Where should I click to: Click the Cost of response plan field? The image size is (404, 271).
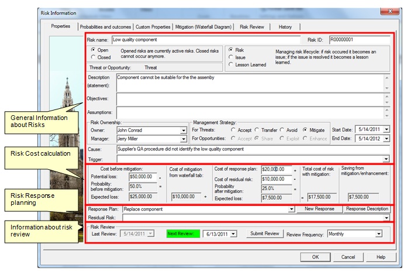(277, 169)
